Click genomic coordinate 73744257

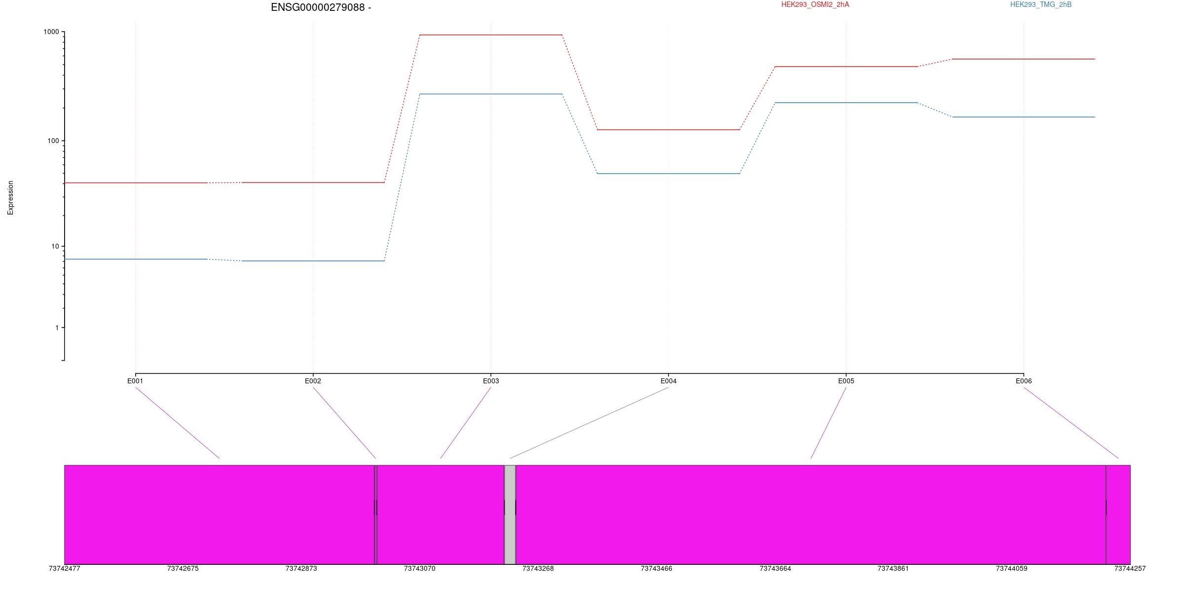1130,569
